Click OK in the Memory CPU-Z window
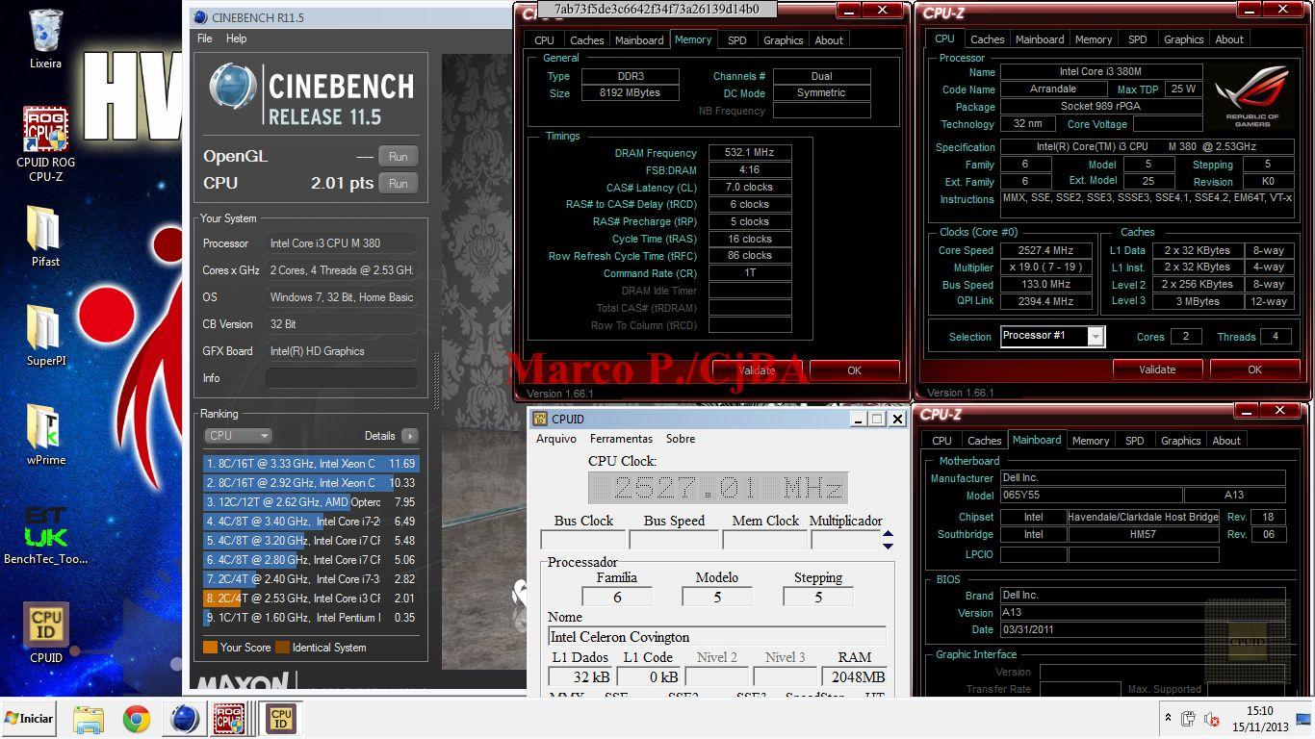Viewport: 1315px width, 739px height. point(854,370)
